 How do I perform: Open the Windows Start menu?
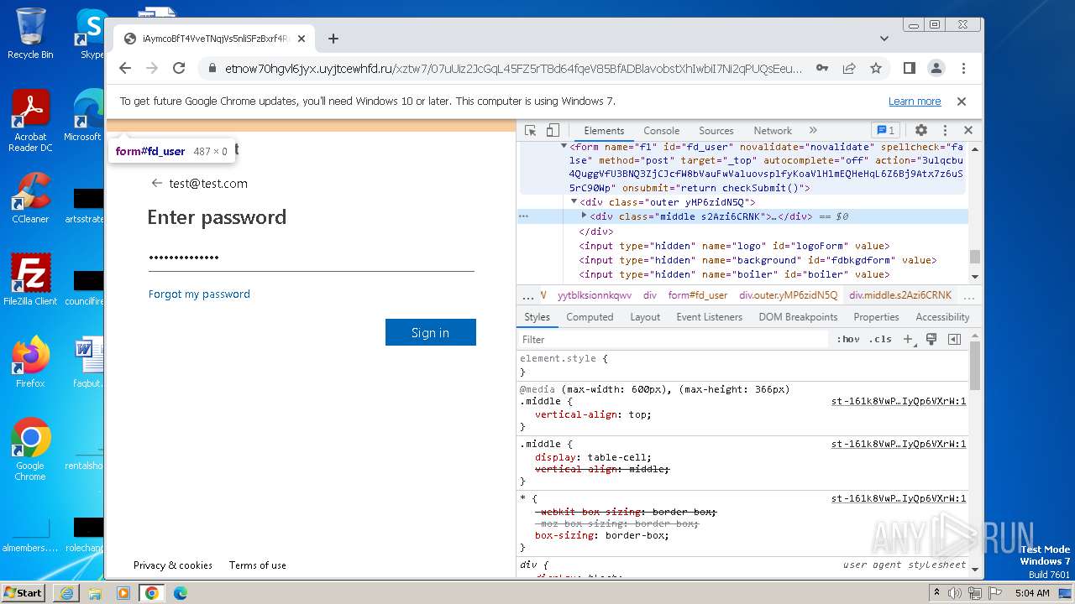(x=24, y=592)
